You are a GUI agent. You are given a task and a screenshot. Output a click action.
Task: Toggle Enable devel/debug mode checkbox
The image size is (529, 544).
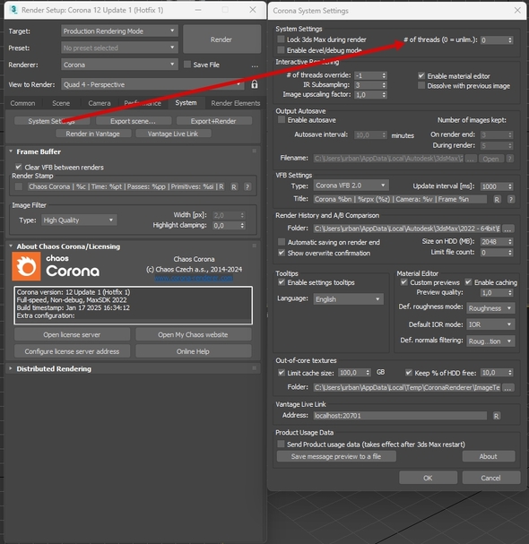coord(281,50)
